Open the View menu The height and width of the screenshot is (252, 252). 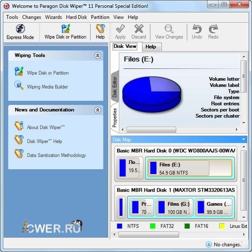118,17
